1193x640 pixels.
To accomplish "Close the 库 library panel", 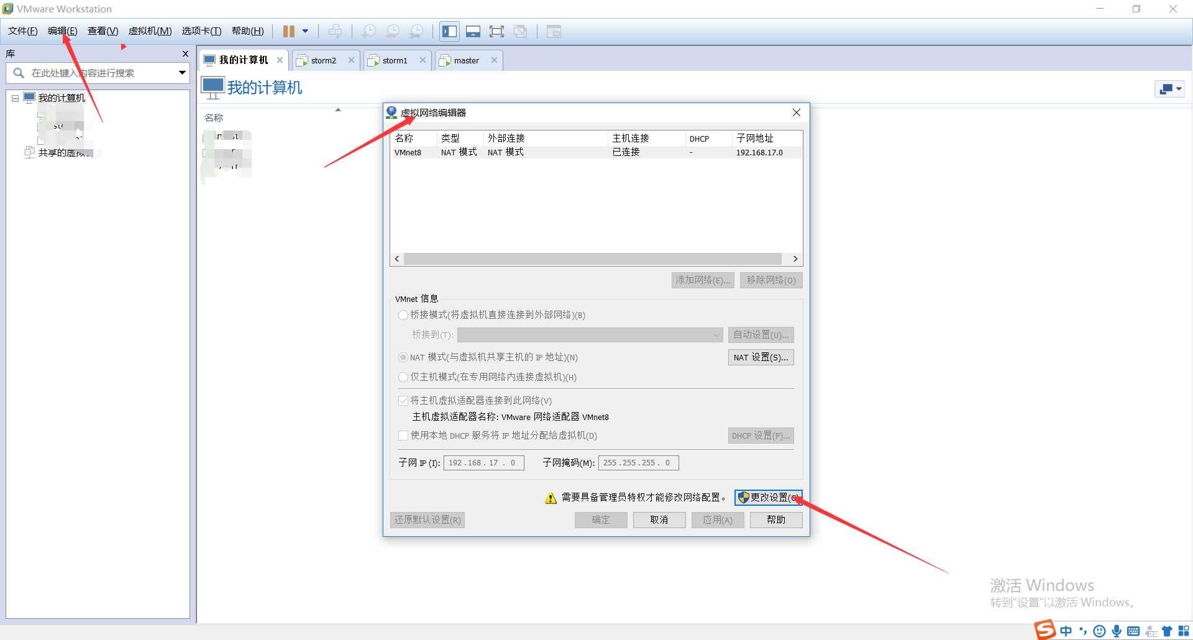I will pyautogui.click(x=185, y=54).
